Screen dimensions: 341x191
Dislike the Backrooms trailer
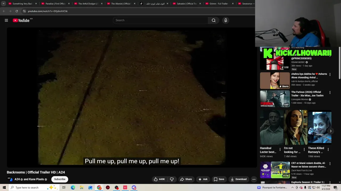tap(172, 179)
